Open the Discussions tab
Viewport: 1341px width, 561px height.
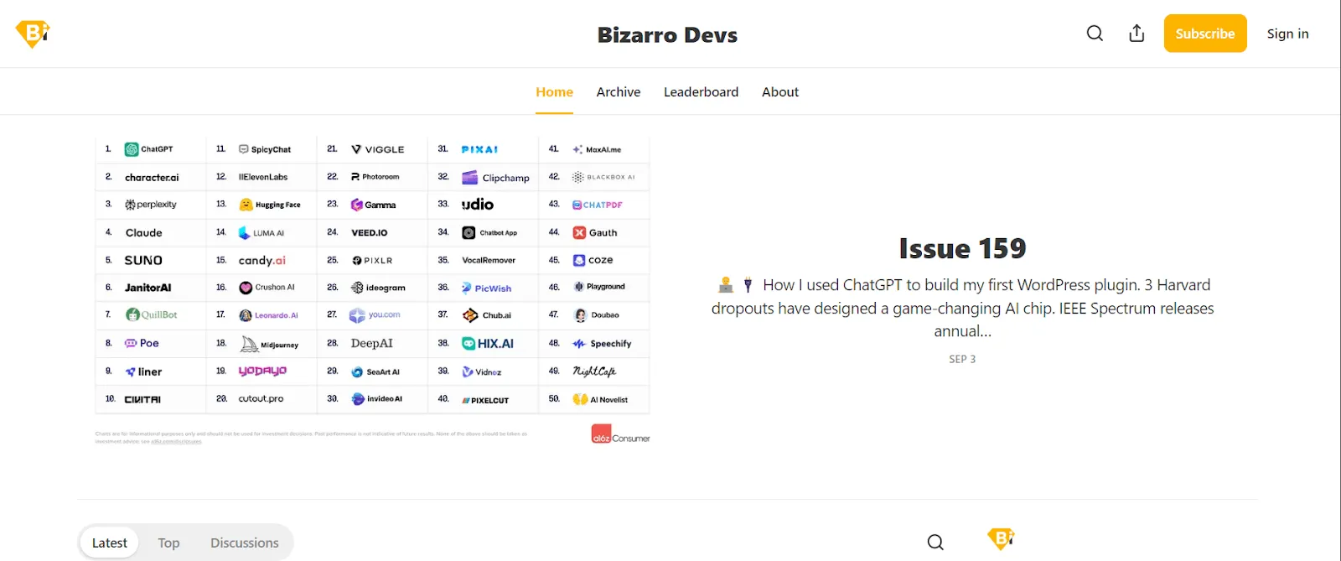(x=244, y=543)
